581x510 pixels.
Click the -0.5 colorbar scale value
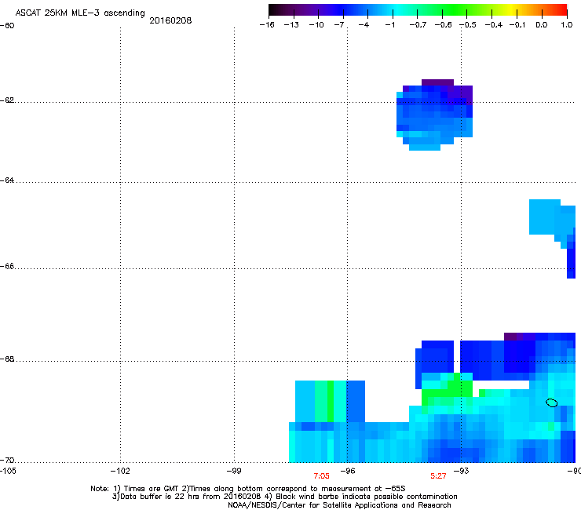tap(468, 25)
